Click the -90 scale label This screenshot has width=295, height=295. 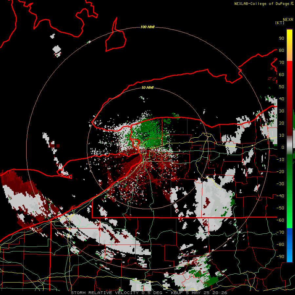[x=280, y=256]
